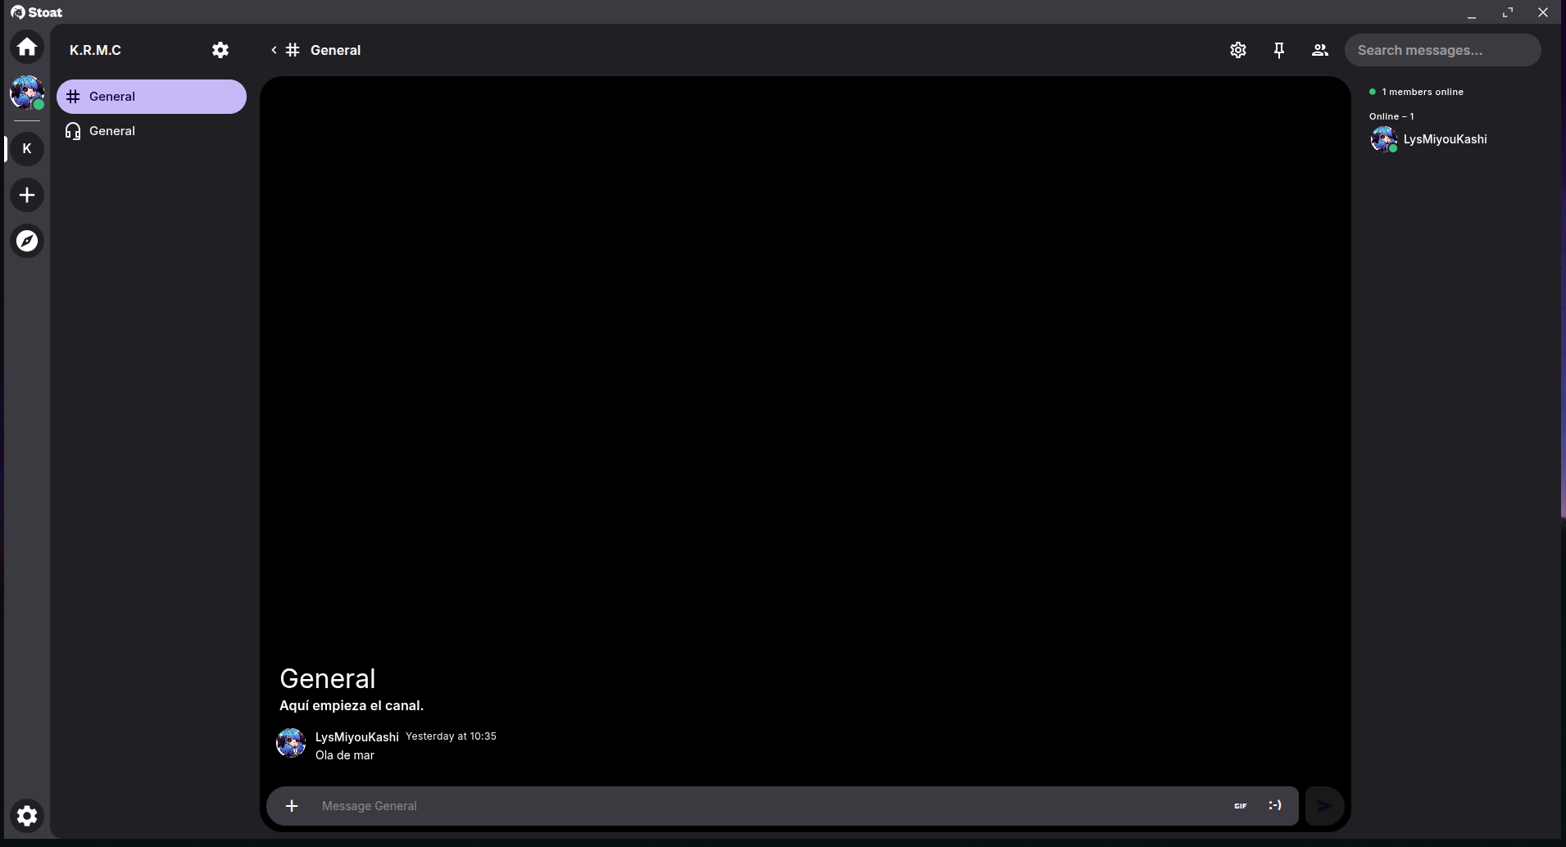1566x847 pixels.
Task: Join the General voice channel
Action: (112, 131)
